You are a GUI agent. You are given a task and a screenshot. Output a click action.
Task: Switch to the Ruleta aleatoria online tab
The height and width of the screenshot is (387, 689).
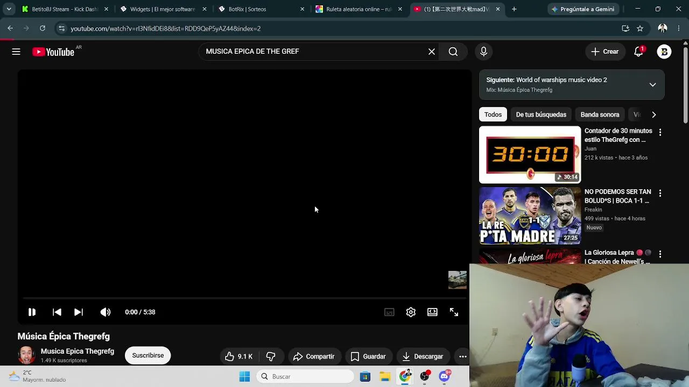359,9
